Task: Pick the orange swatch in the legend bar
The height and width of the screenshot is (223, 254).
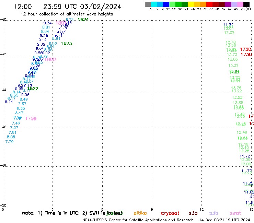Action: pos(203,4)
